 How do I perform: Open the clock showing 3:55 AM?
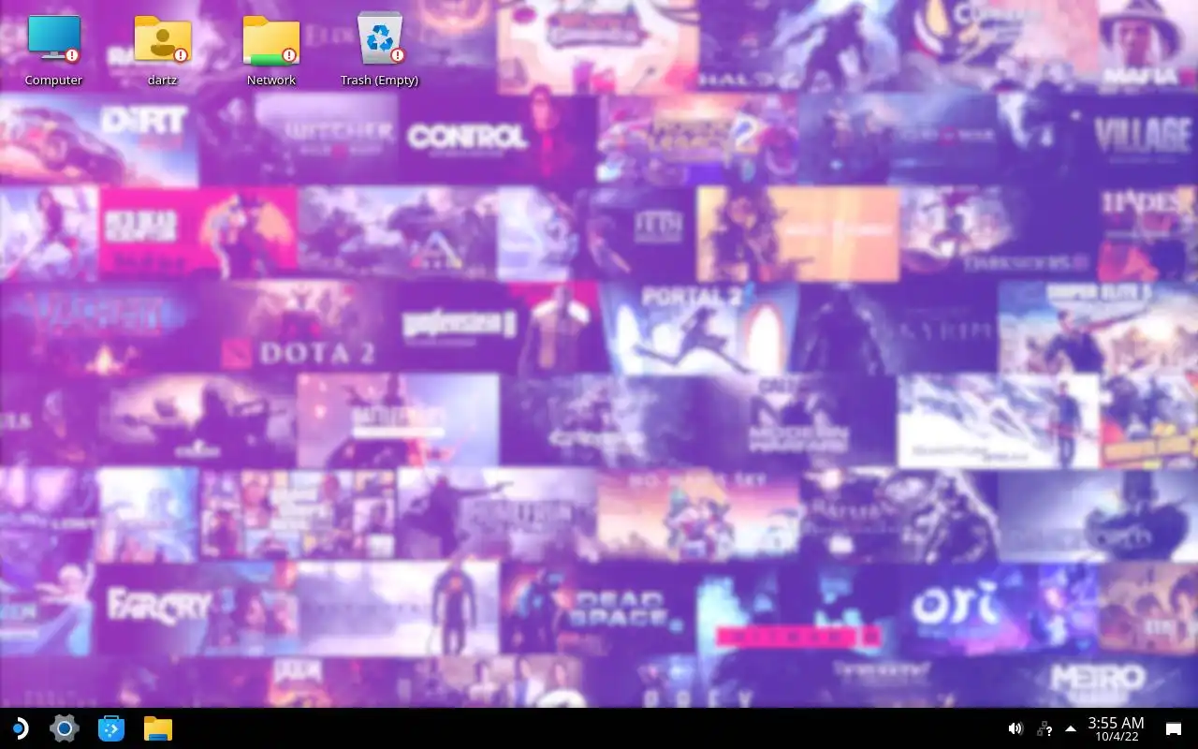pos(1116,728)
